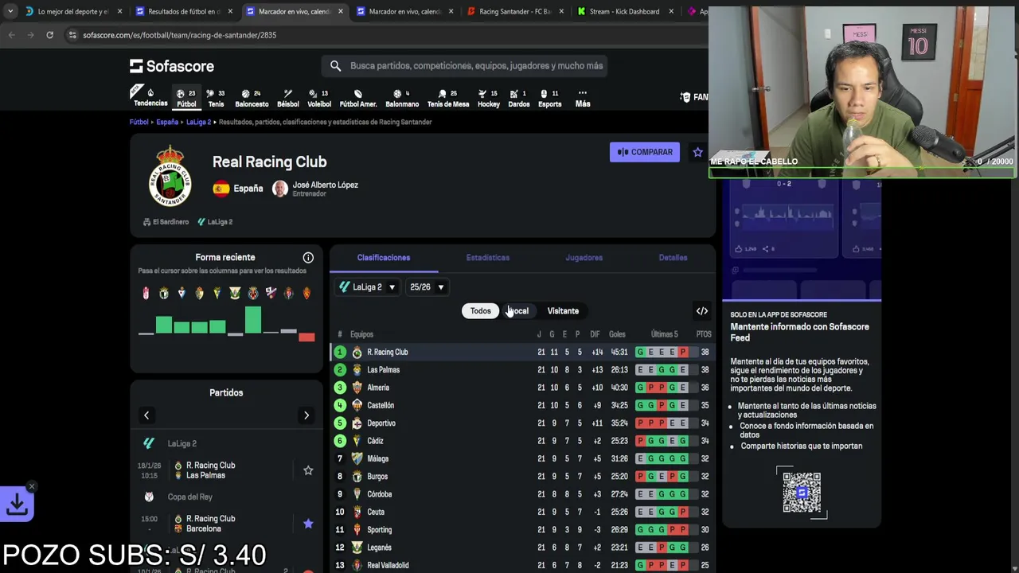Switch to the Estadísticas tab
Viewport: 1019px width, 573px height.
click(488, 258)
